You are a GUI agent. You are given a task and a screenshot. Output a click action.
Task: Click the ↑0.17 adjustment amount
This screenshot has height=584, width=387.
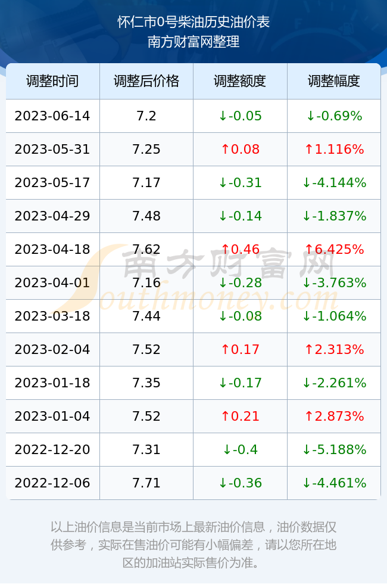tap(240, 349)
